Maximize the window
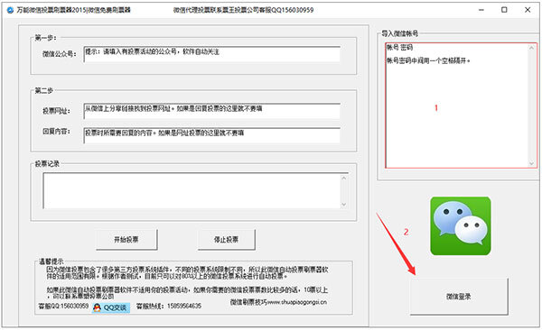Screen dimensions: 542x330 tap(504, 10)
